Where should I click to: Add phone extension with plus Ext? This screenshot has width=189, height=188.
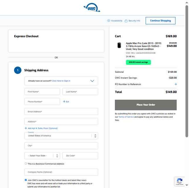[66, 102]
